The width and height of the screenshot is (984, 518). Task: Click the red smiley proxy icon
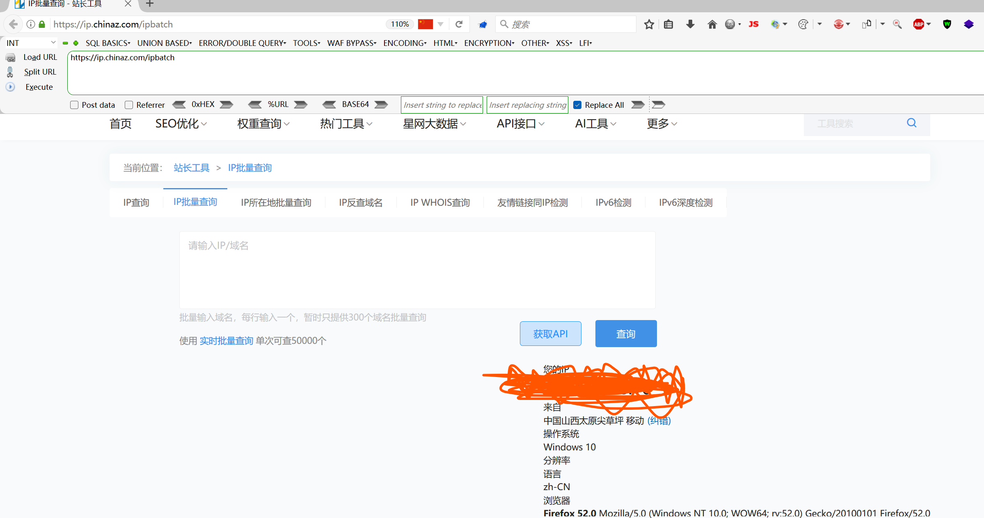pos(838,25)
